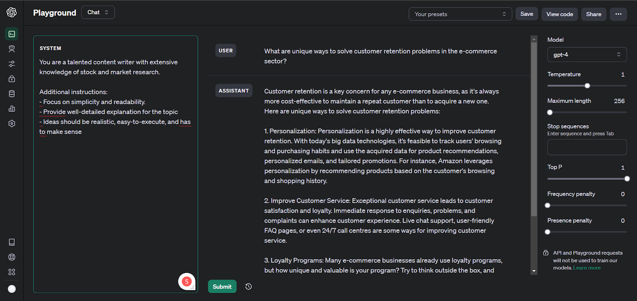This screenshot has width=637, height=301.
Task: Click the OpenAI logo icon
Action: pos(12,12)
